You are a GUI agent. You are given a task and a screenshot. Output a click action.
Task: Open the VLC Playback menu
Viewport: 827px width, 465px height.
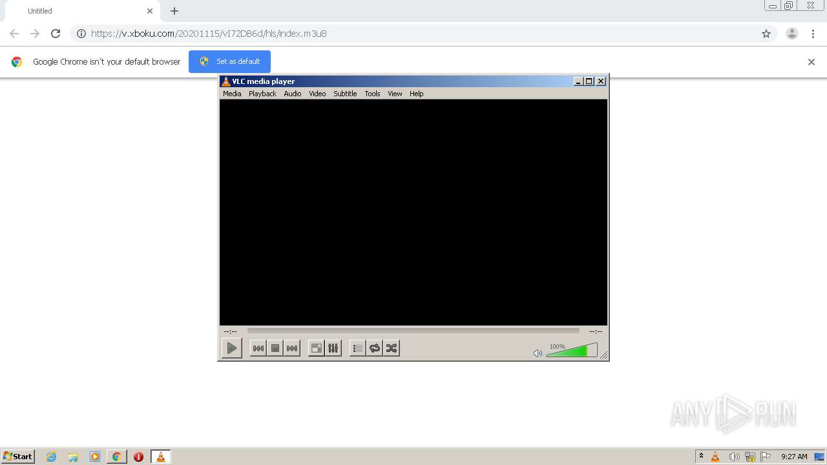point(262,94)
